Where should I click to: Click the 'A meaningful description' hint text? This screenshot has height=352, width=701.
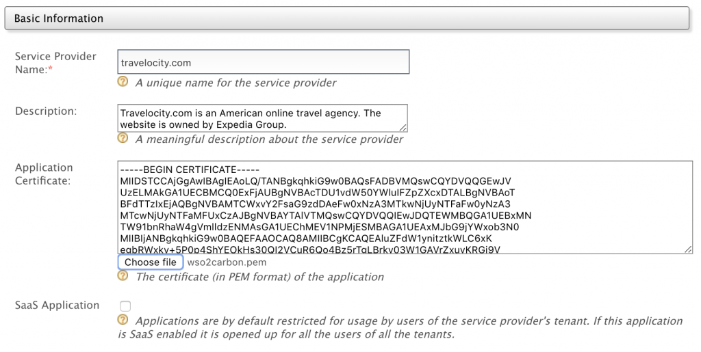point(269,139)
